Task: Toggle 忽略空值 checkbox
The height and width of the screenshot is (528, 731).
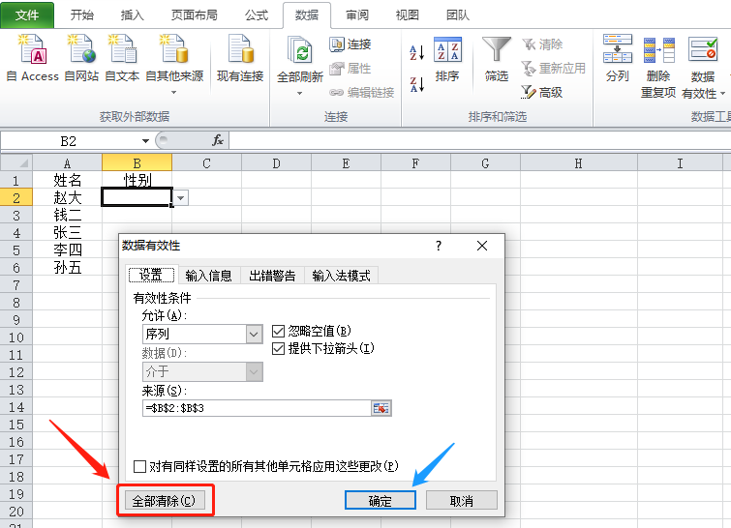Action: pos(278,331)
